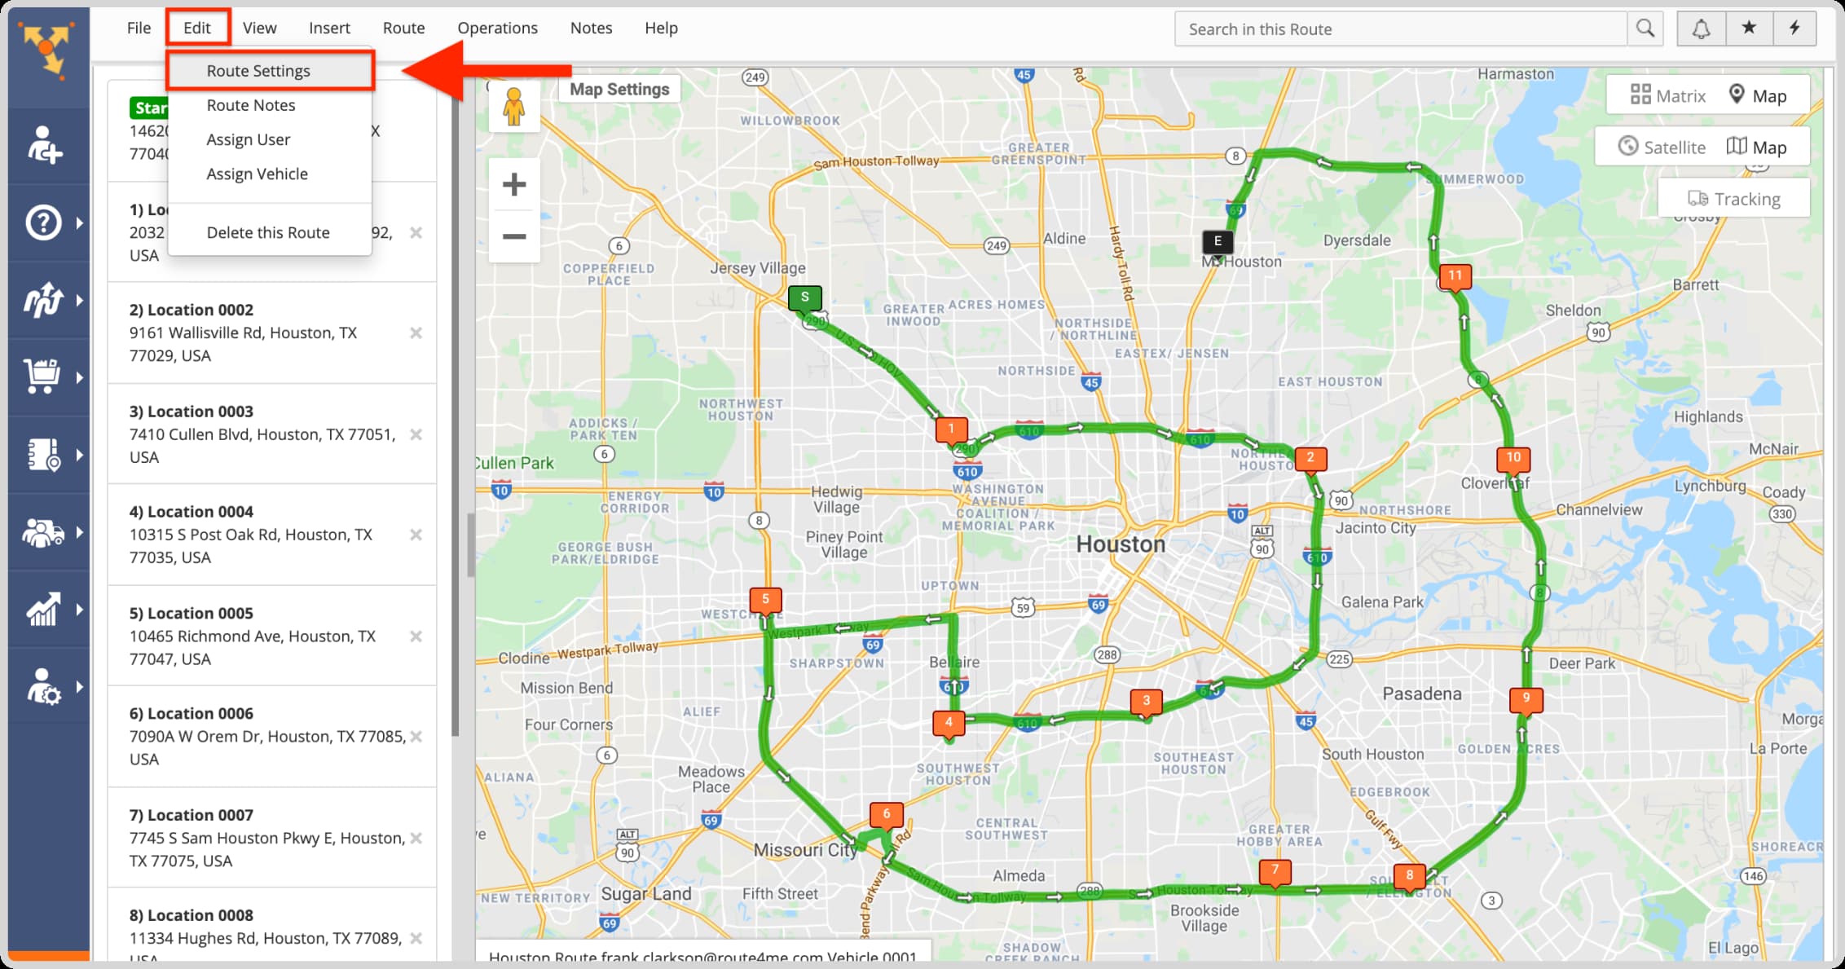Screen dimensions: 1845x969
Task: Toggle the Tracking panel button
Action: point(1734,198)
